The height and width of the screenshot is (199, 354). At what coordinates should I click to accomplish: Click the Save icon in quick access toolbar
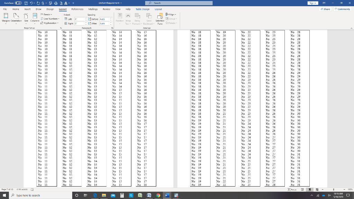pyautogui.click(x=26, y=3)
